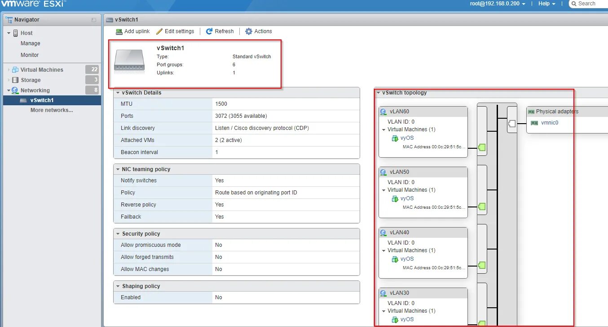
Task: Open the root@192.168.0.200 user dropdown
Action: coord(498,4)
